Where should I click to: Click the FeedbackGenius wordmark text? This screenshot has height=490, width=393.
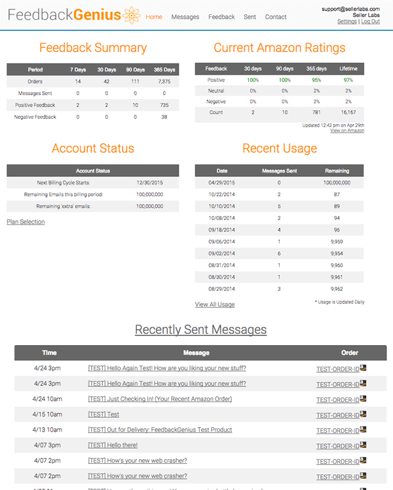pos(64,14)
